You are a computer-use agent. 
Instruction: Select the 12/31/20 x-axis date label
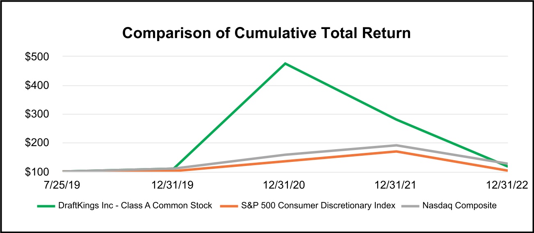[285, 185]
